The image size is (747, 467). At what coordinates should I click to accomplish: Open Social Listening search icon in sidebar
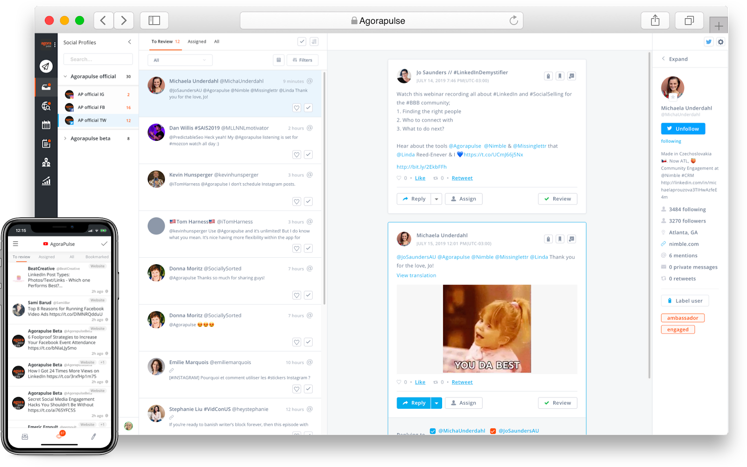point(46,106)
